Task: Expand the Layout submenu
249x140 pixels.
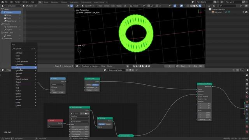Action: 24,105
